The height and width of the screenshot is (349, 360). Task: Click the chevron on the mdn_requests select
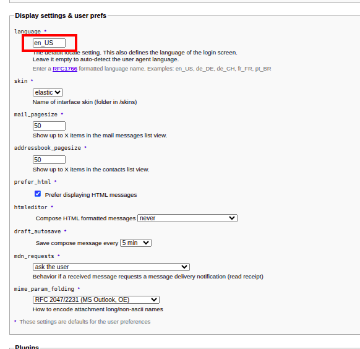coord(184,267)
